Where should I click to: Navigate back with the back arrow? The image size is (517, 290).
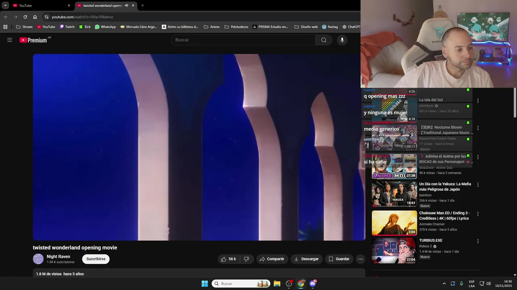(6, 17)
